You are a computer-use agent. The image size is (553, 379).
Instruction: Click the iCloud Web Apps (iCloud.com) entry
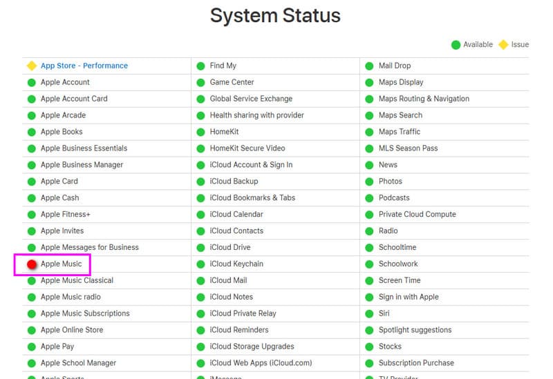click(261, 363)
